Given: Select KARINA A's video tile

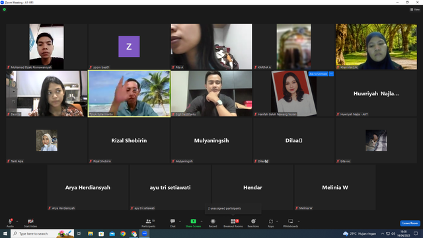Looking at the screenshot, I should [293, 46].
